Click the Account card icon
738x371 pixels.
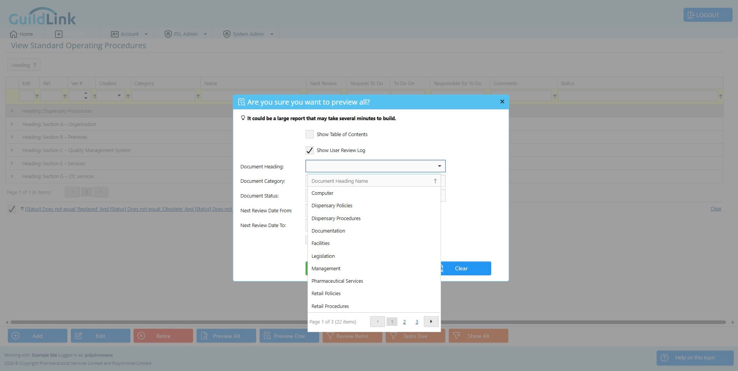pos(115,34)
